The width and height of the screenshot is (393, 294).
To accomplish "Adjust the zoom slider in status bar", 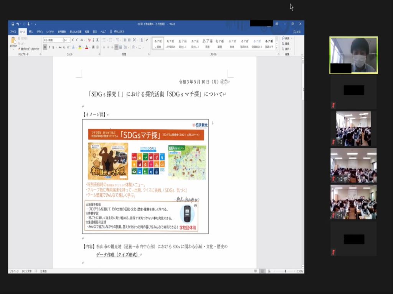I will coord(285,271).
